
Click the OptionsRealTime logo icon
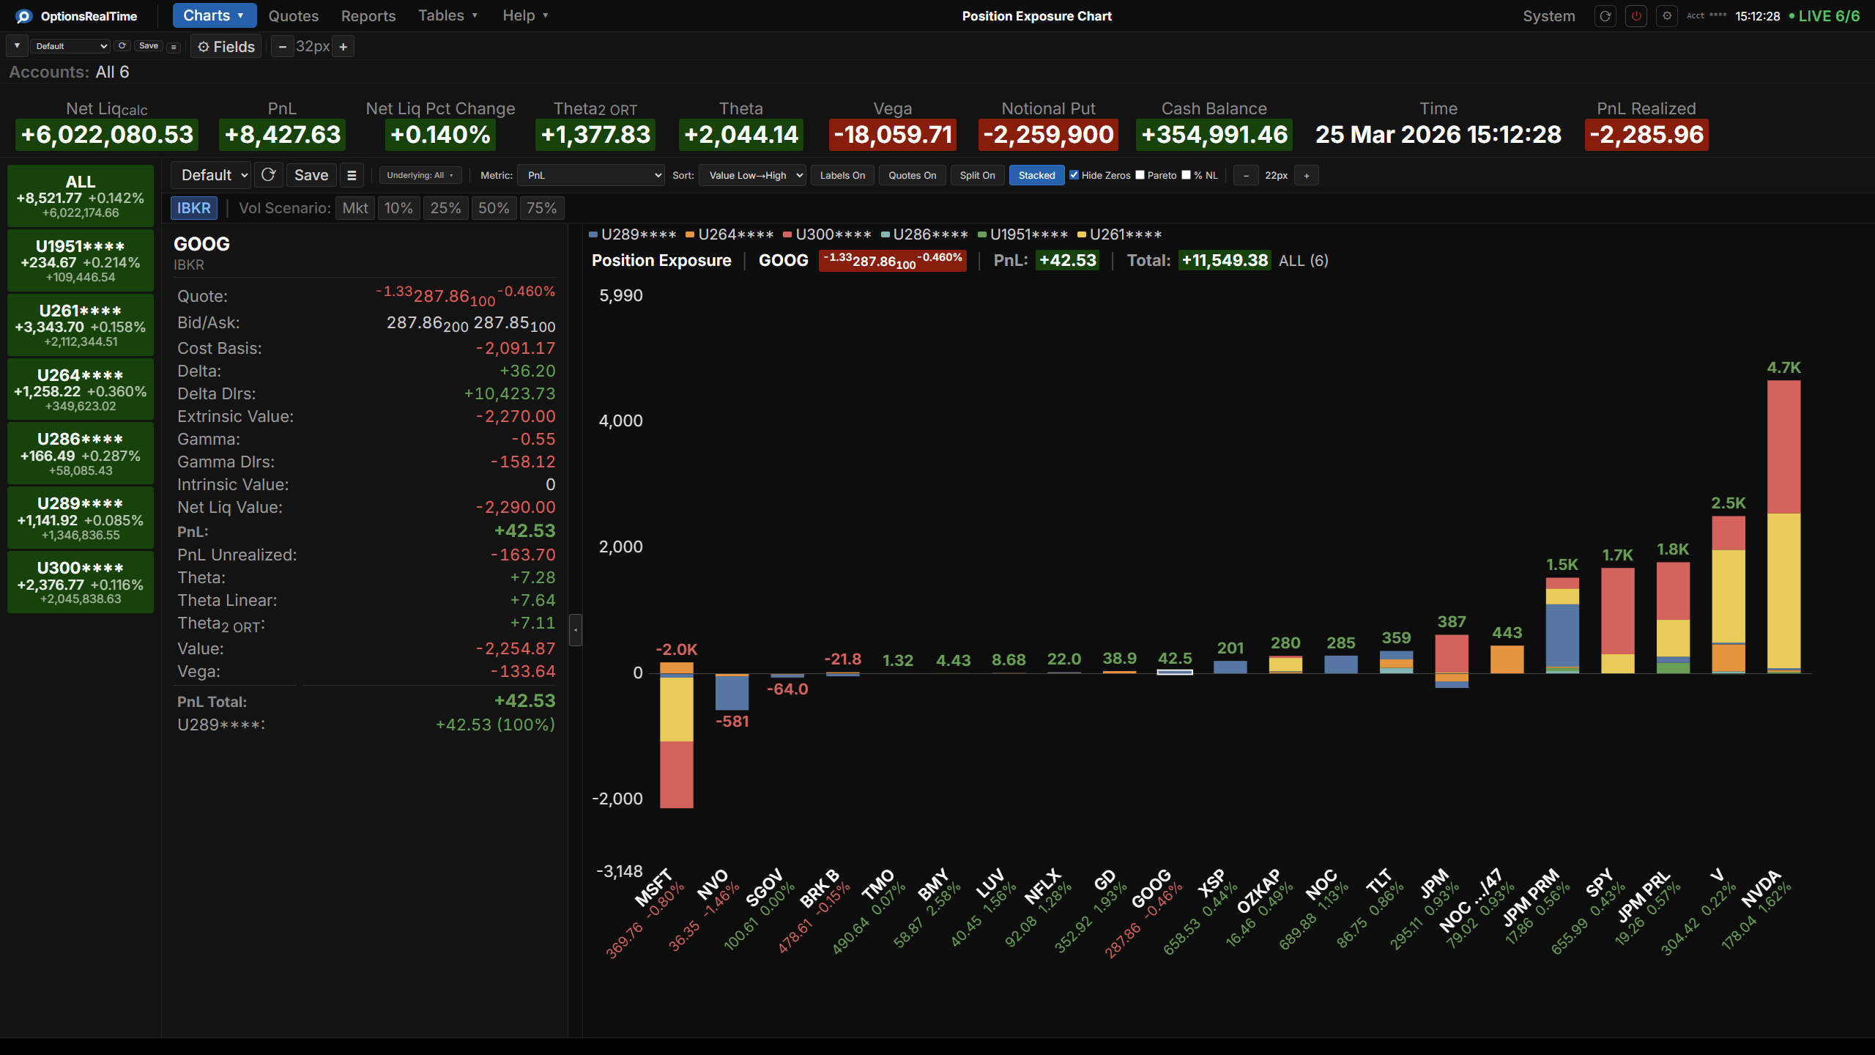point(23,16)
